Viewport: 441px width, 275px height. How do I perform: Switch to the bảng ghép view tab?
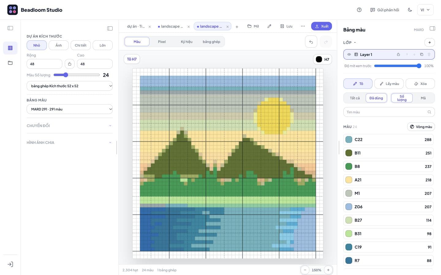pos(211,42)
